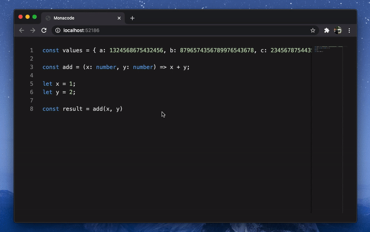Click the 'result' variable on line 8
The height and width of the screenshot is (232, 370).
[x=72, y=109]
